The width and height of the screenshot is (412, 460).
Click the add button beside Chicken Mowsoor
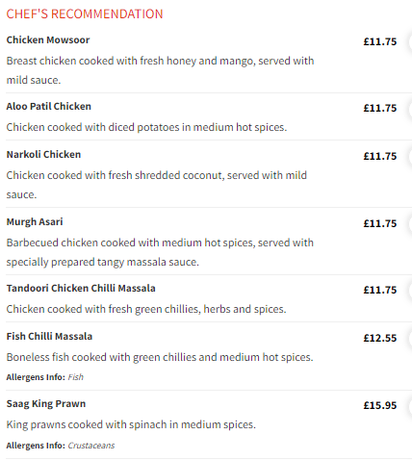point(410,41)
